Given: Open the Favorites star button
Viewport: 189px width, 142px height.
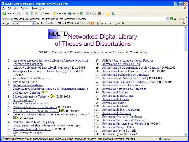Looking at the screenshot, I should click(x=60, y=13).
